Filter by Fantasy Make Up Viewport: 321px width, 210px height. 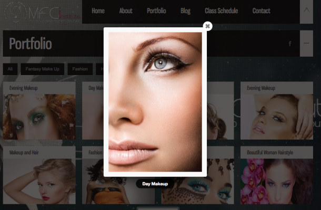43,69
